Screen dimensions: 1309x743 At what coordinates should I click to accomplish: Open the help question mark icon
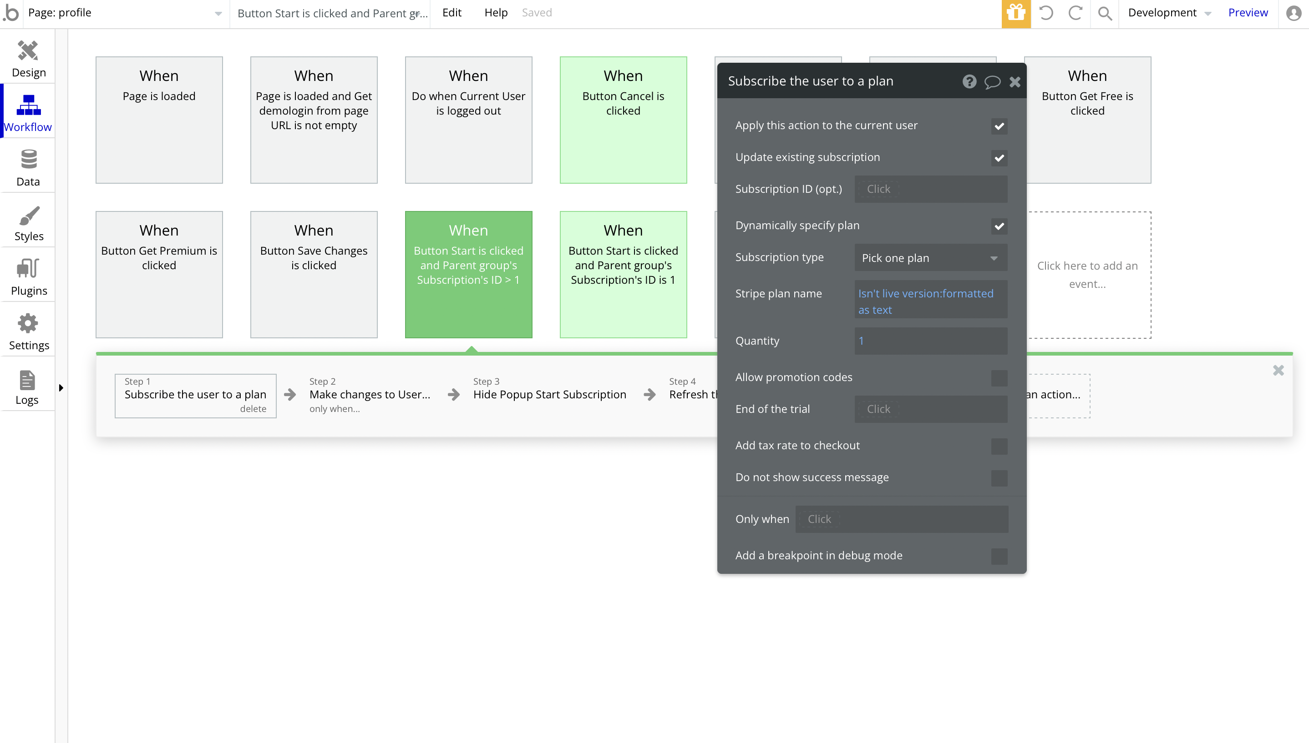click(x=969, y=82)
